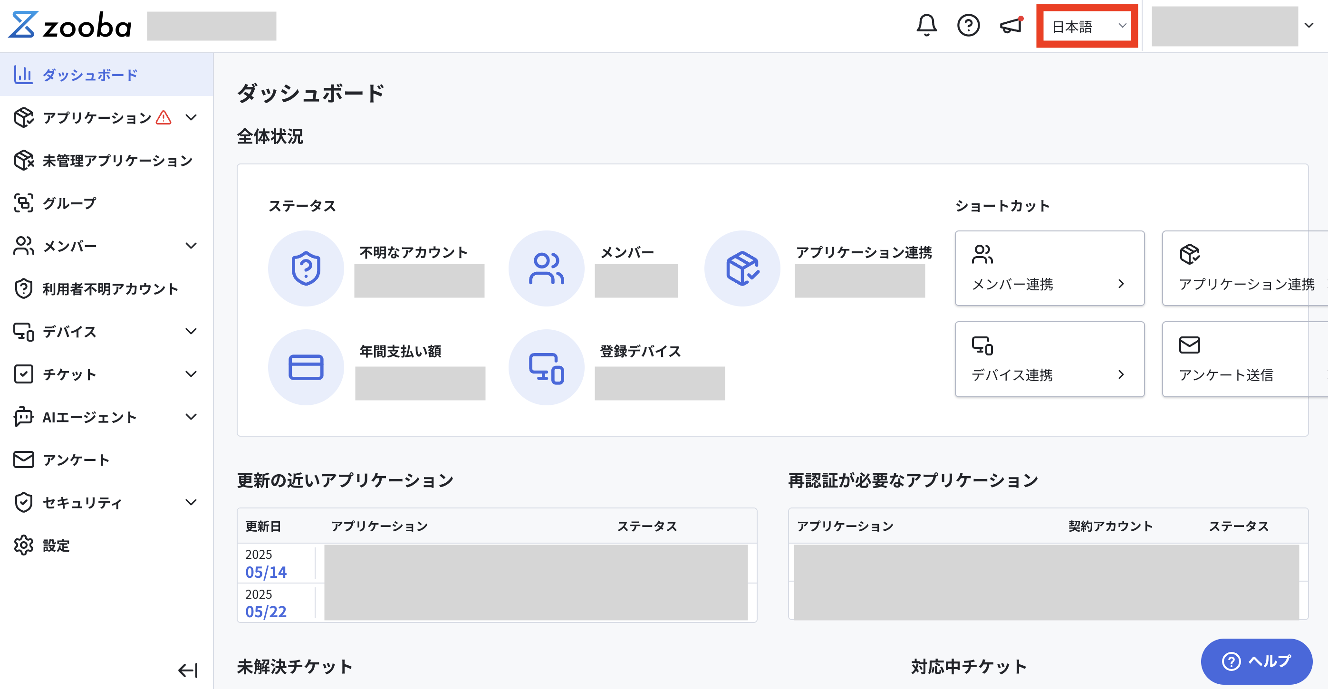Viewport: 1328px width, 689px height.
Task: Click the セキュリティ shield icon in sidebar
Action: [23, 502]
